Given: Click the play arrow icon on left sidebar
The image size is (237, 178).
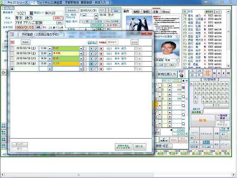Looking at the screenshot, I should point(4,72).
